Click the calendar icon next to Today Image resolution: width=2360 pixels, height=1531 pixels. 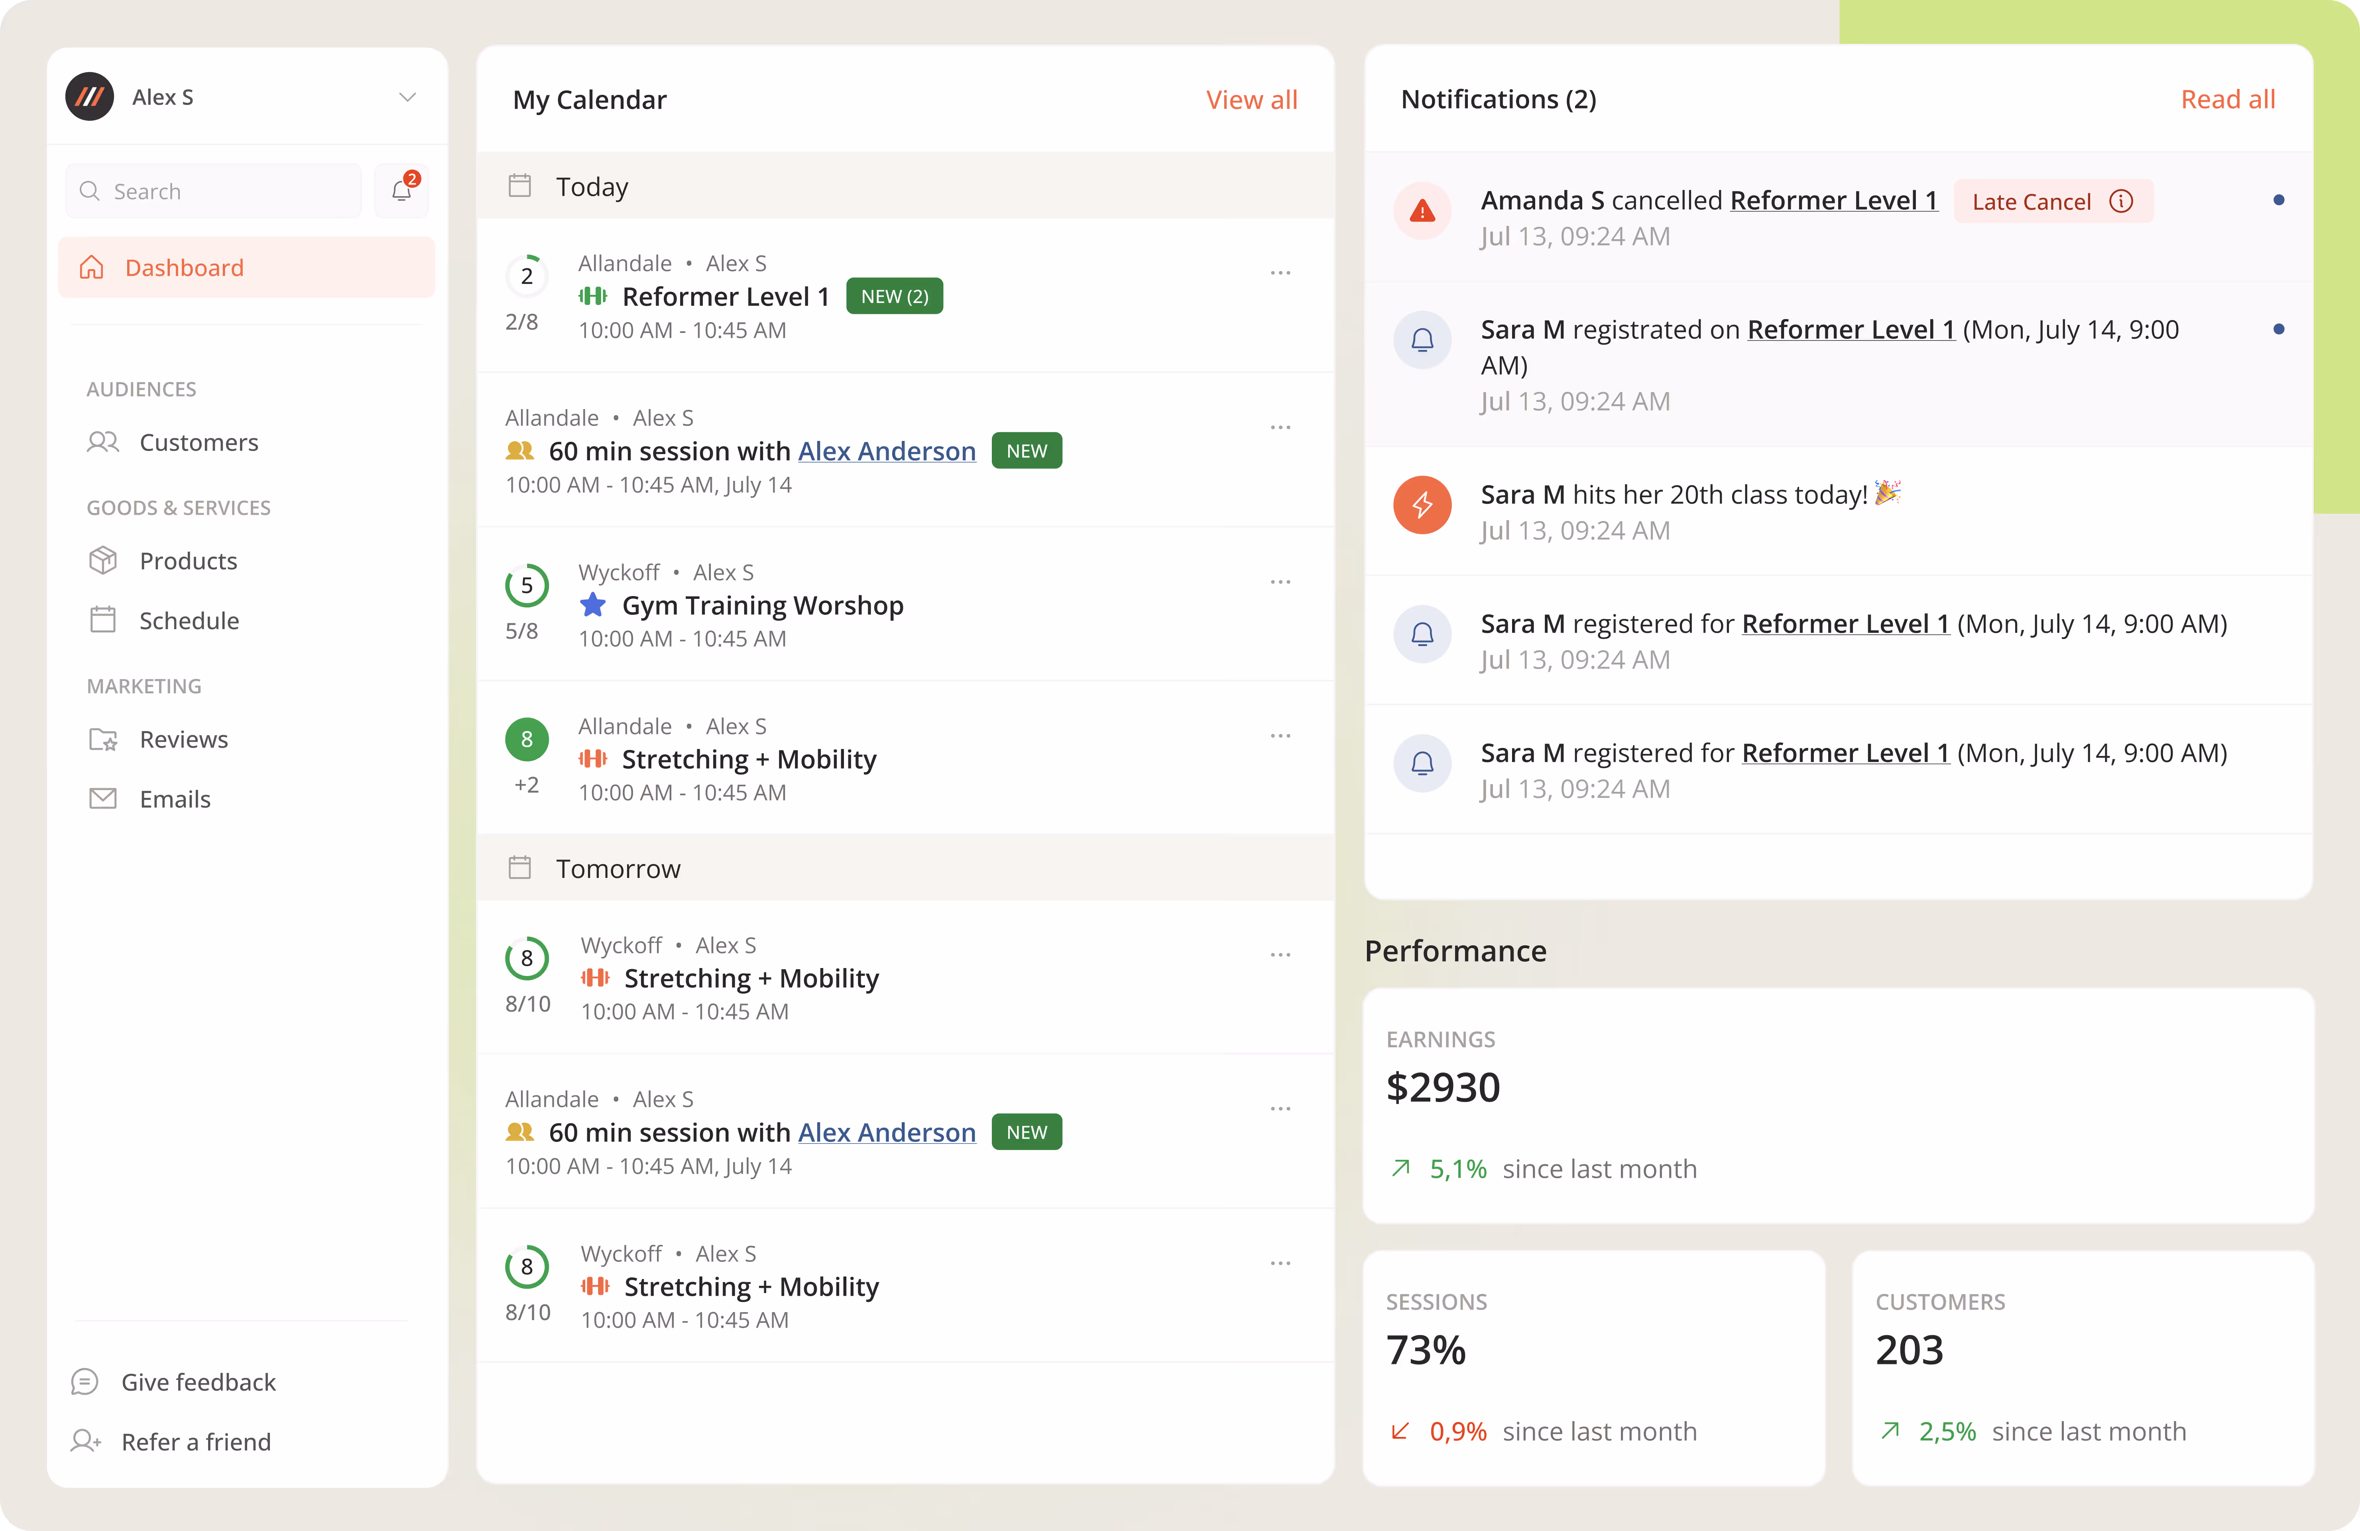click(519, 185)
